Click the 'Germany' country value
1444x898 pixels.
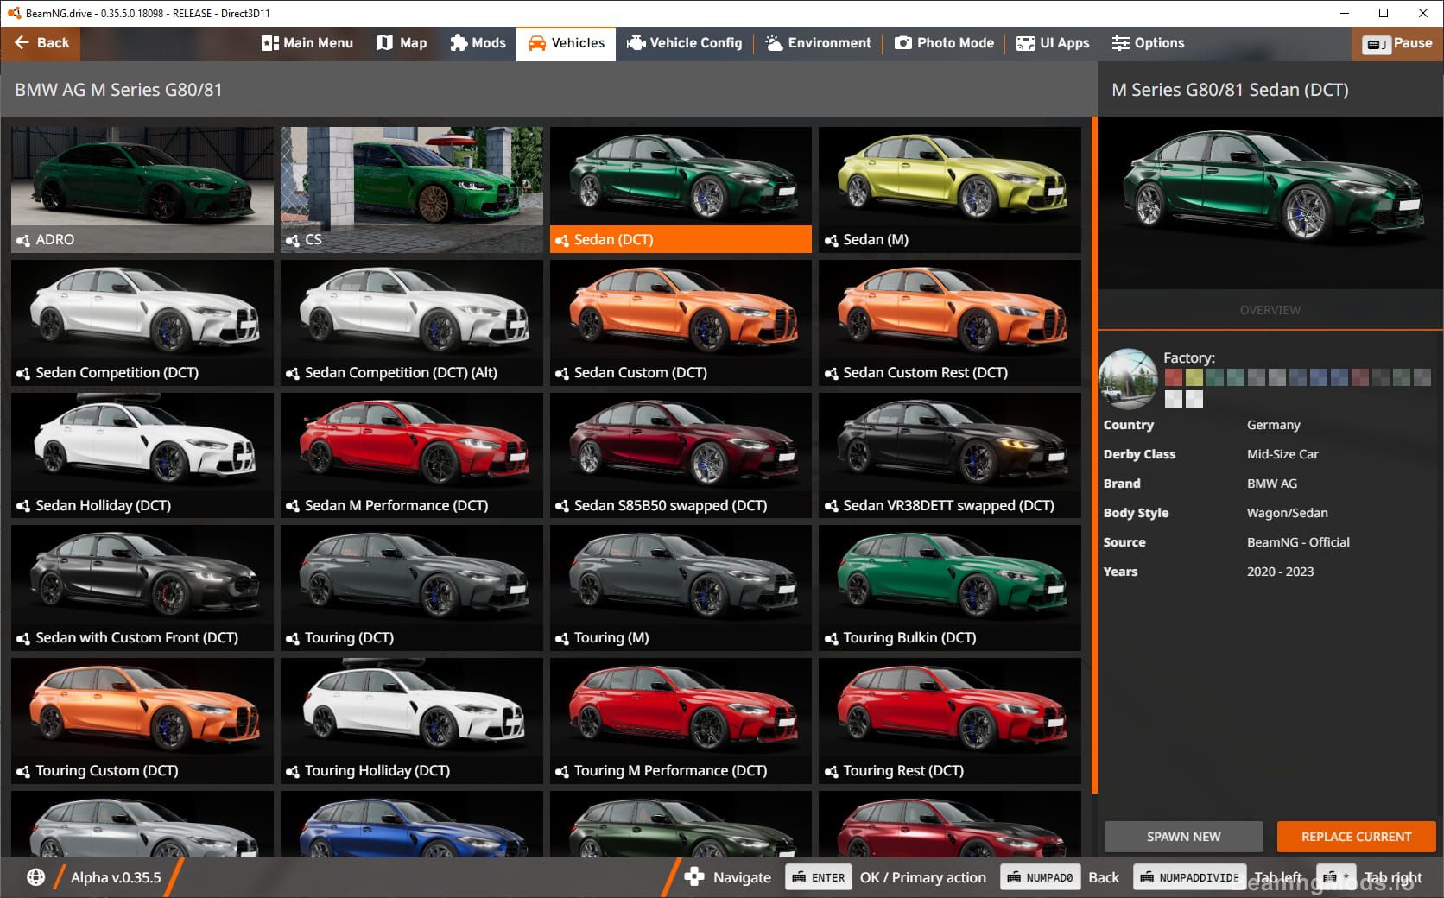(1273, 425)
